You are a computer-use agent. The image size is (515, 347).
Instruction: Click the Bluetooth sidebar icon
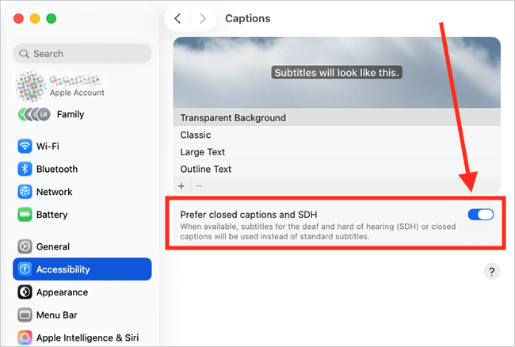[25, 169]
